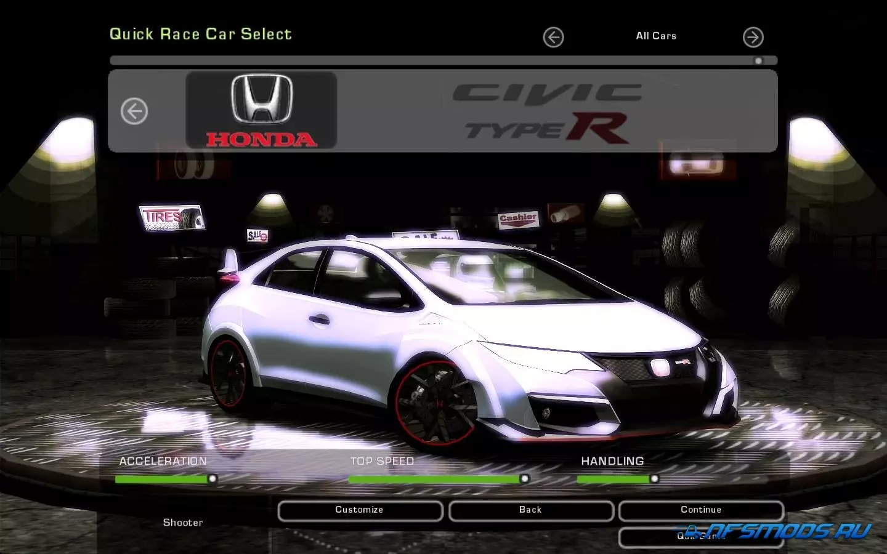Click the Back button
887x554 pixels.
[531, 510]
